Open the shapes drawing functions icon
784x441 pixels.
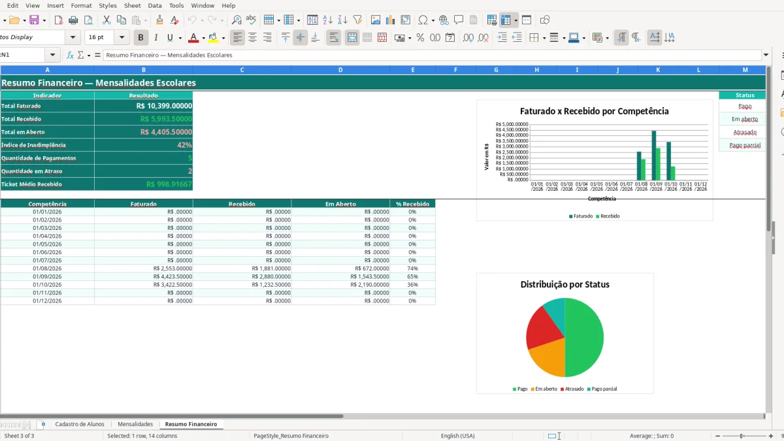click(x=545, y=20)
